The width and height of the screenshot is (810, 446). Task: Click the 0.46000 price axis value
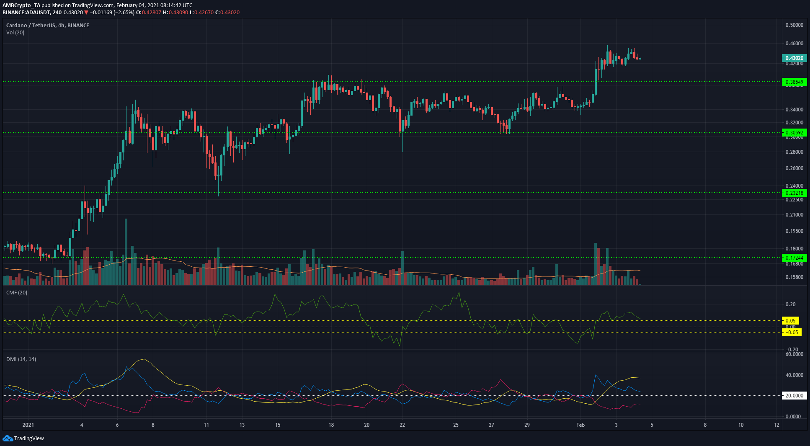794,44
